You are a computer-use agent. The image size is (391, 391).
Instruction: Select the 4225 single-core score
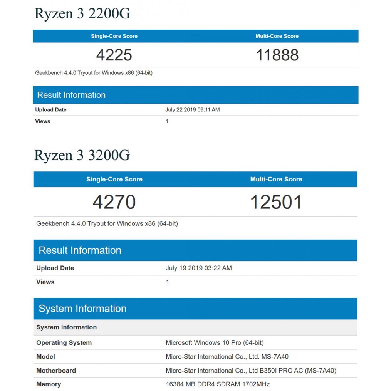[x=114, y=55]
